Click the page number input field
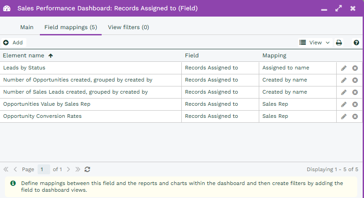Viewport: 364px width, 198px height. (43, 169)
